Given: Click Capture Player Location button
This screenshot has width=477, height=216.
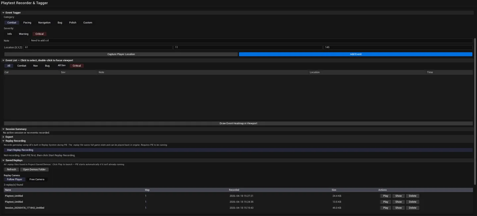Looking at the screenshot, I should pos(121,54).
